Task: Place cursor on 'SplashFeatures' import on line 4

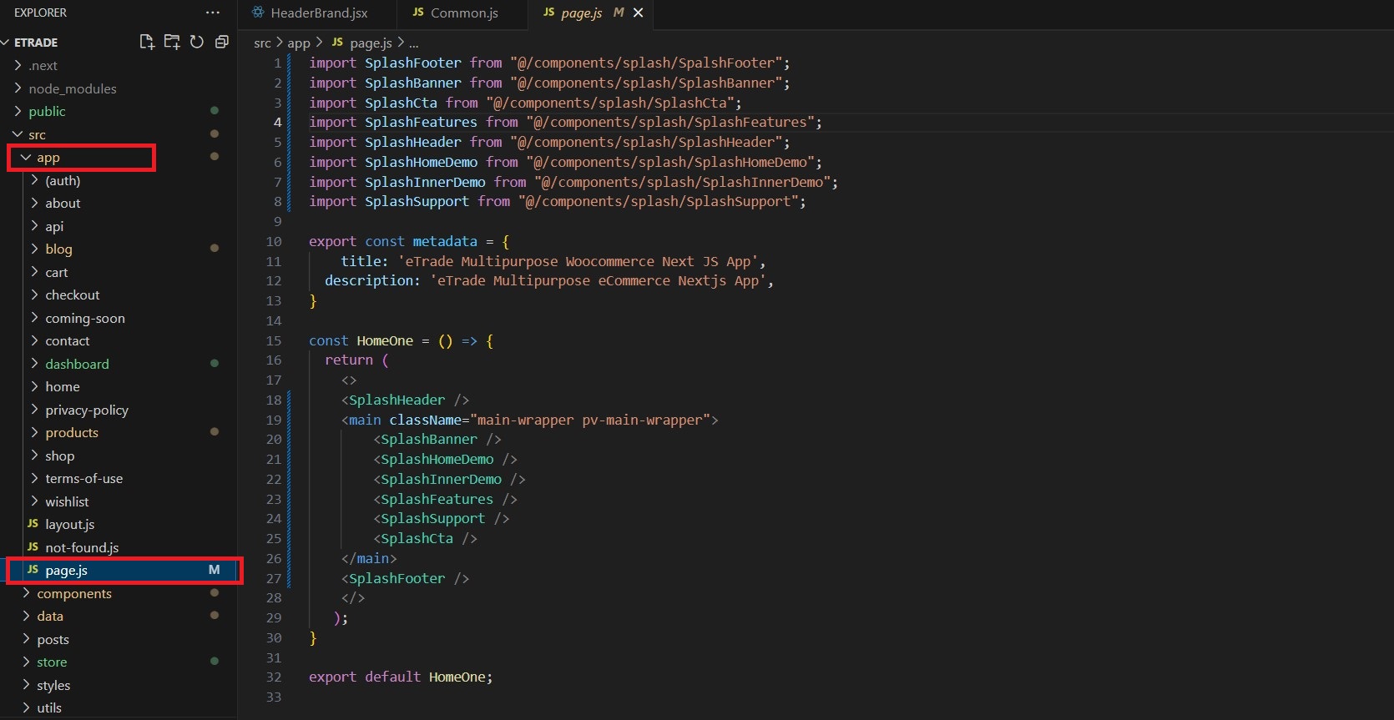Action: tap(421, 122)
